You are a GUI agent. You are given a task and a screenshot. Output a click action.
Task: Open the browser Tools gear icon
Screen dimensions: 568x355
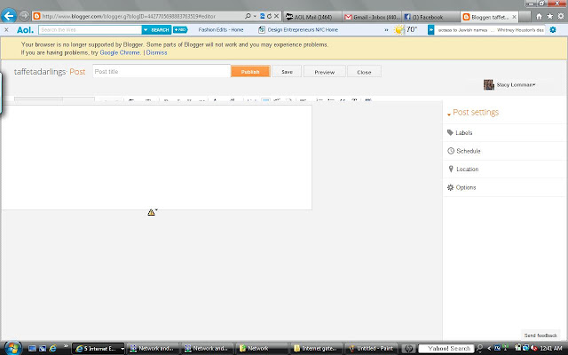point(561,16)
